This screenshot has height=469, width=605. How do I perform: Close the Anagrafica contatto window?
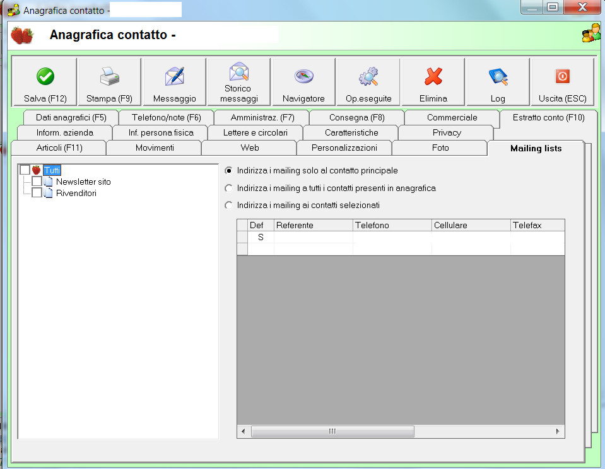pyautogui.click(x=582, y=7)
